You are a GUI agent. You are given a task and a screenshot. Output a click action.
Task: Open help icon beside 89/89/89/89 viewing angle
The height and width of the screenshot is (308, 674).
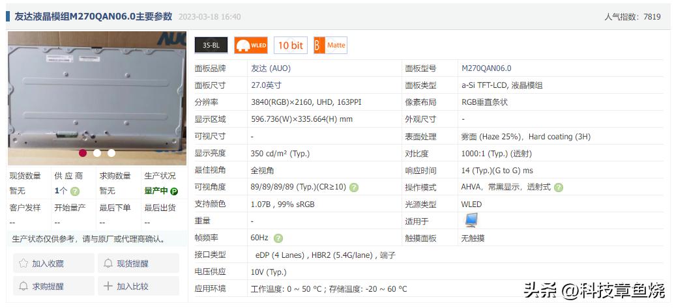pyautogui.click(x=354, y=188)
